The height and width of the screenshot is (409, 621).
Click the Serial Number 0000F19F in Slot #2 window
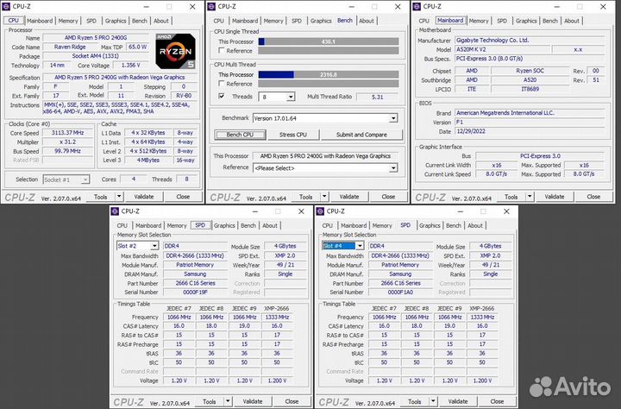pos(195,293)
